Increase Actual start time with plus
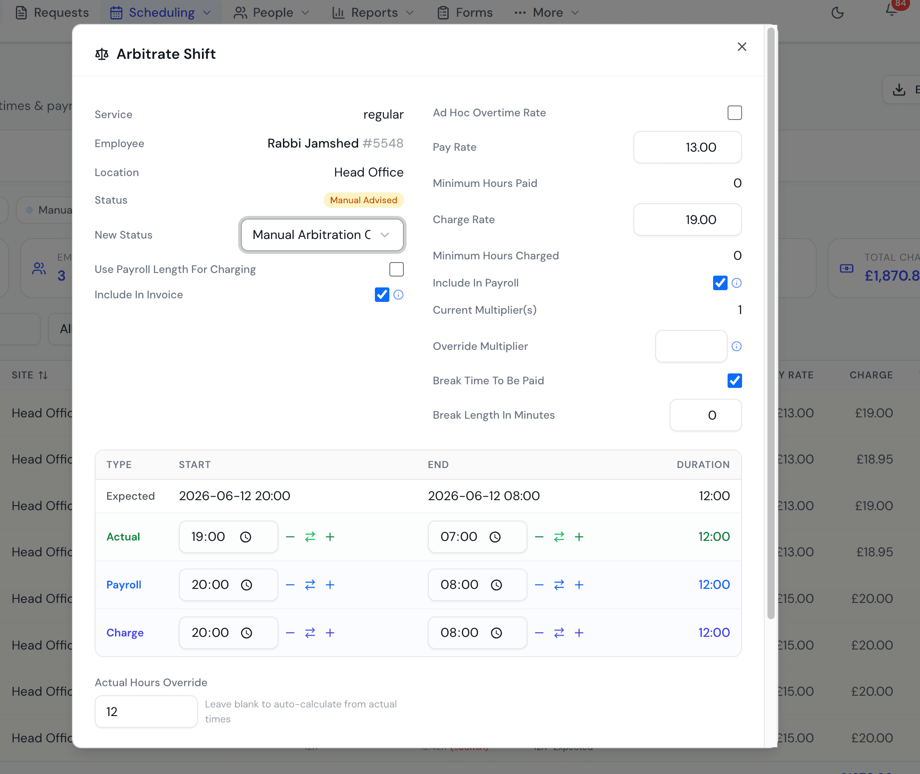 coord(330,537)
